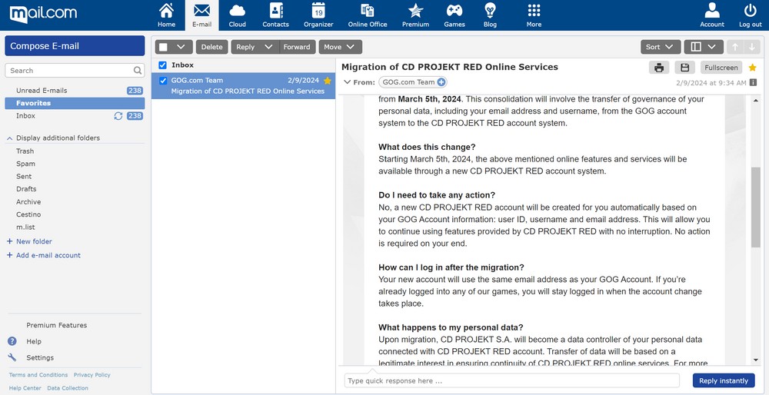
Task: Click the star on the GOG.com Team message row
Action: [328, 81]
